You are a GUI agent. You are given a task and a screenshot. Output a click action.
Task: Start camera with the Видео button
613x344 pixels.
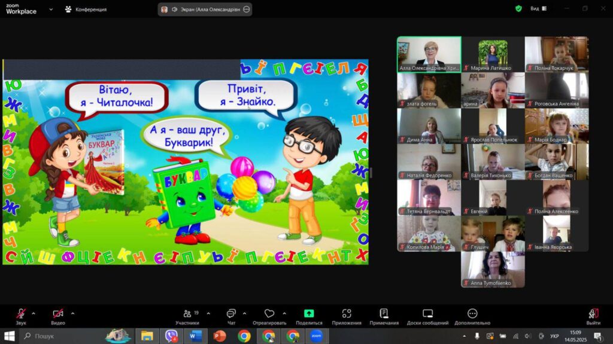coord(58,317)
